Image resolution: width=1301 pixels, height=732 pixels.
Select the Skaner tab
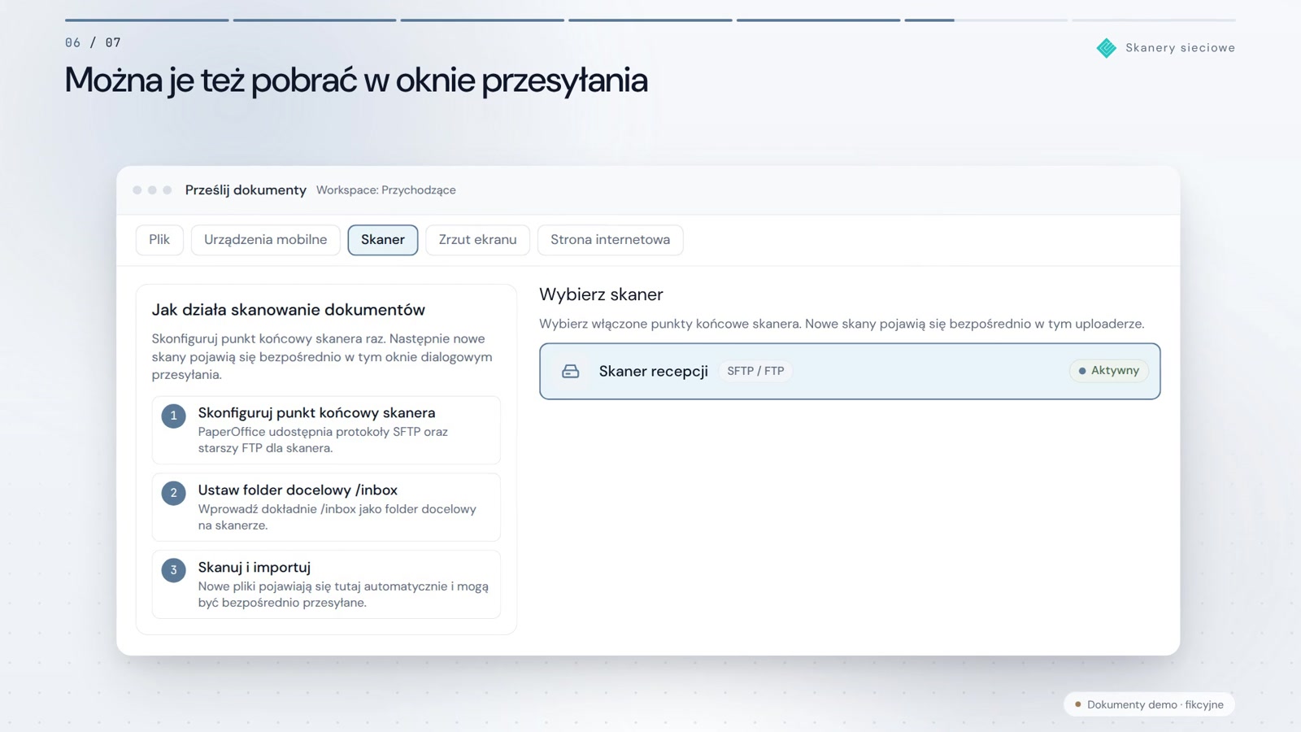(383, 240)
